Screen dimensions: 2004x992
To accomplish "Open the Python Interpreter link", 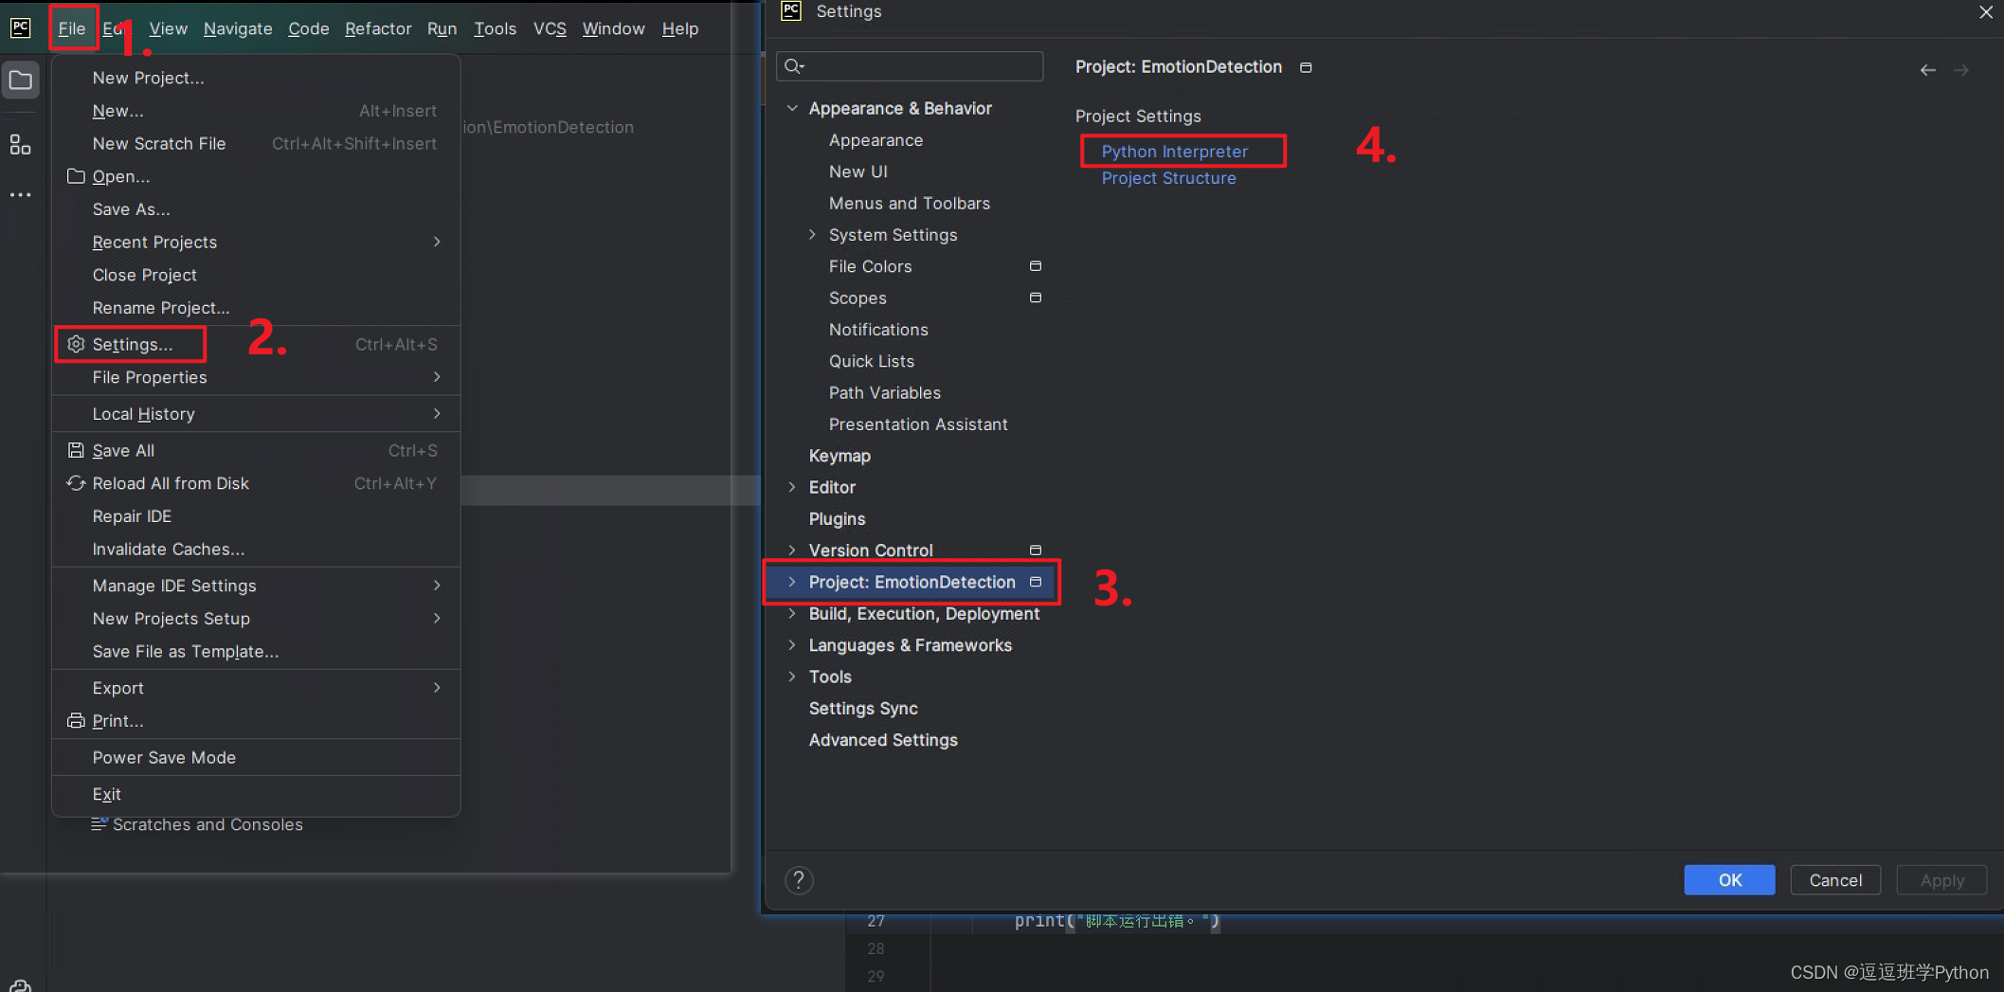I will 1174,152.
